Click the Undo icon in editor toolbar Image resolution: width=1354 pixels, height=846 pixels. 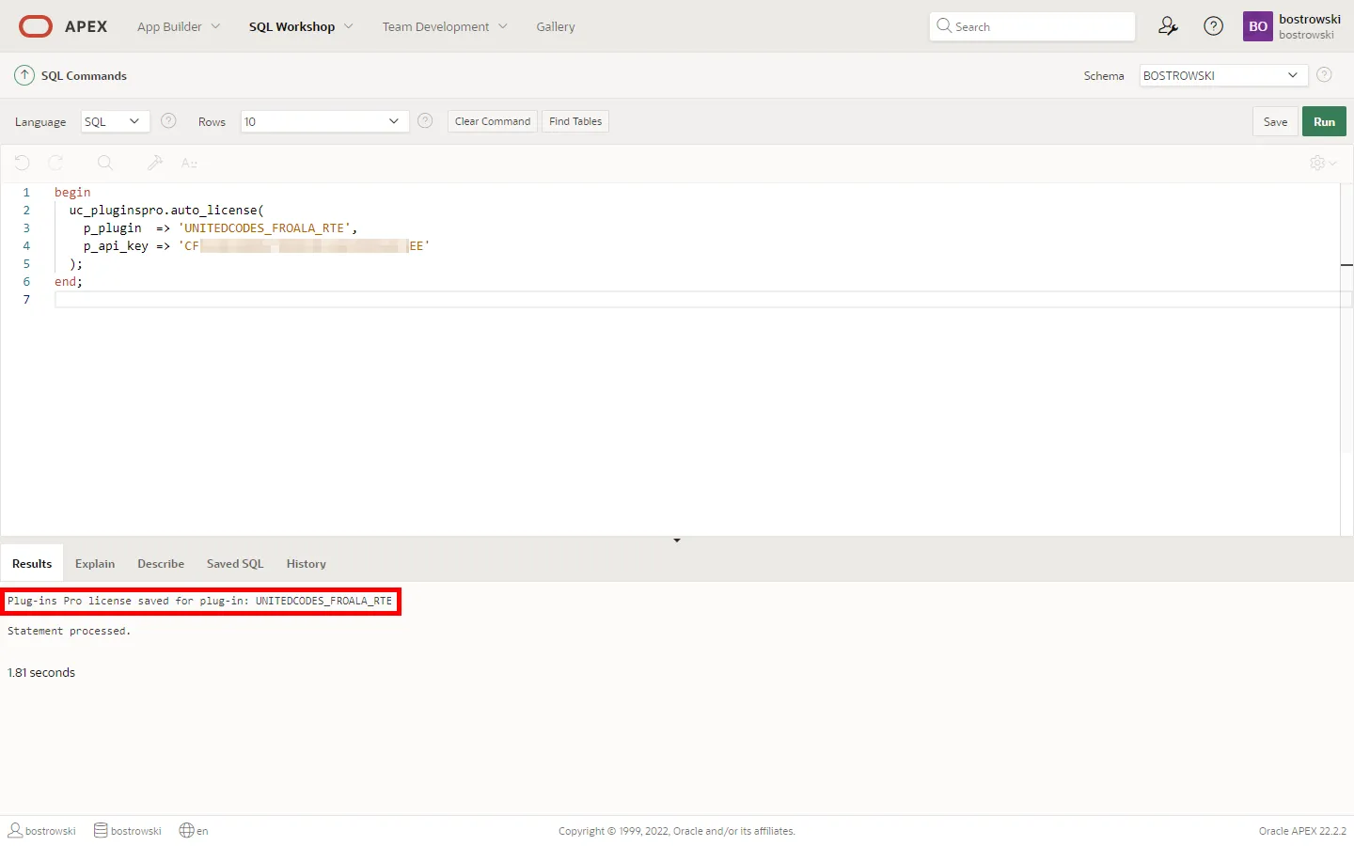23,163
